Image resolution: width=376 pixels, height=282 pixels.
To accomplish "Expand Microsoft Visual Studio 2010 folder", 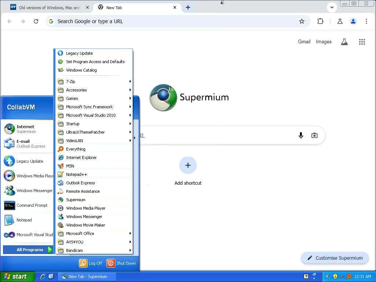I will [x=94, y=115].
